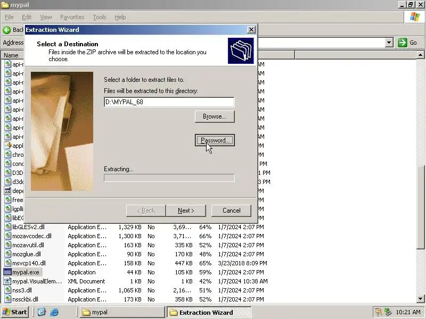Viewport: 426px width, 319px height.
Task: Click the Show Desktop quick launch icon
Action: pos(42,312)
